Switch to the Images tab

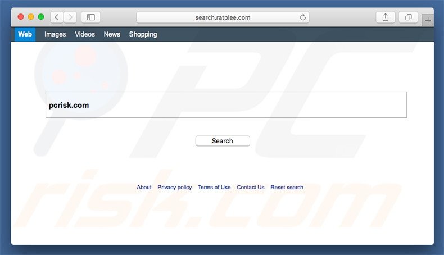55,34
